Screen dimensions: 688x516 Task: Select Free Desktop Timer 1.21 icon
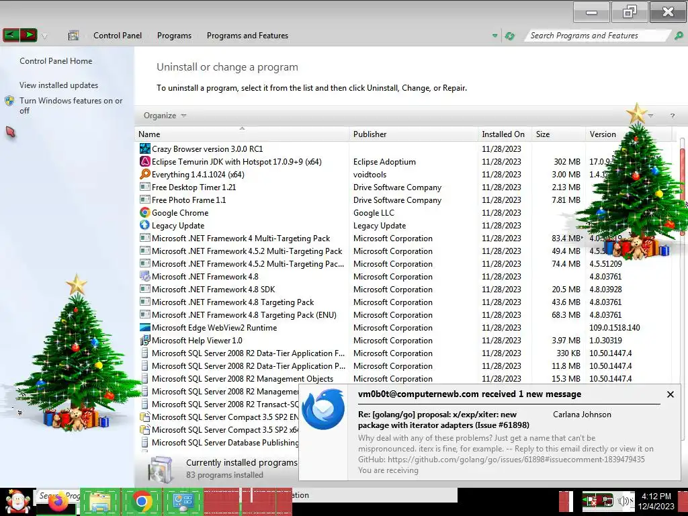click(145, 187)
